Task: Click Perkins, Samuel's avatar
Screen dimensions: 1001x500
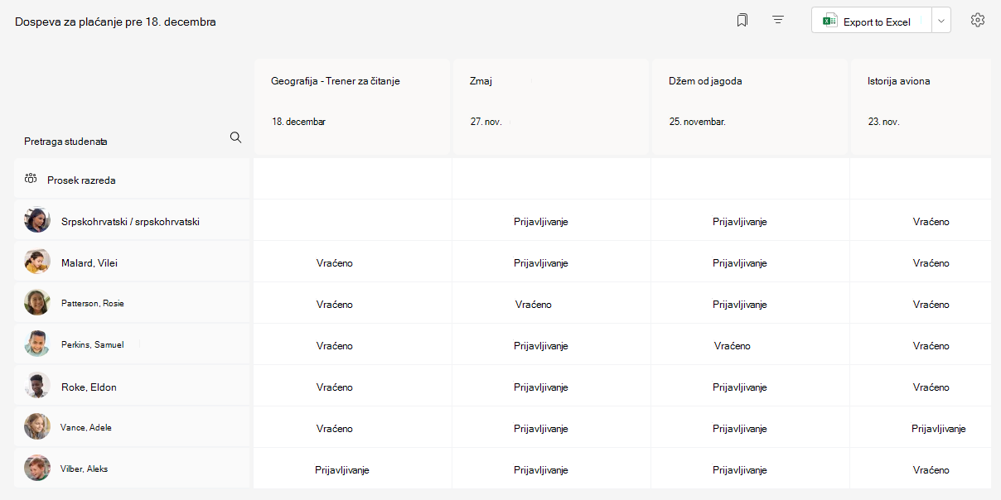Action: pyautogui.click(x=37, y=344)
